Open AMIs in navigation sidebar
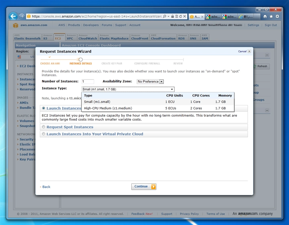This screenshot has height=225, width=289. tap(24, 103)
